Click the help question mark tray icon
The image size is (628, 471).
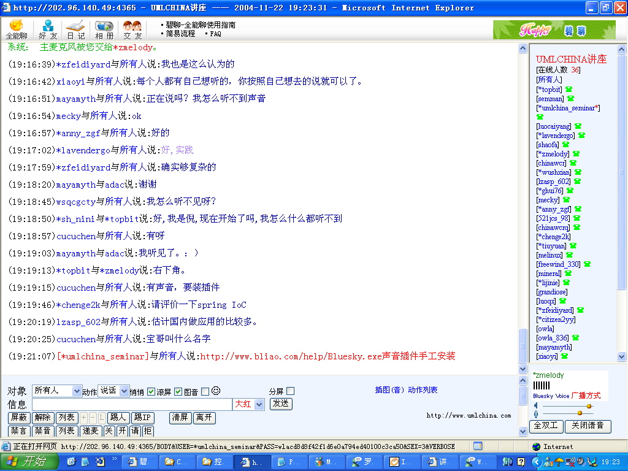(521, 462)
